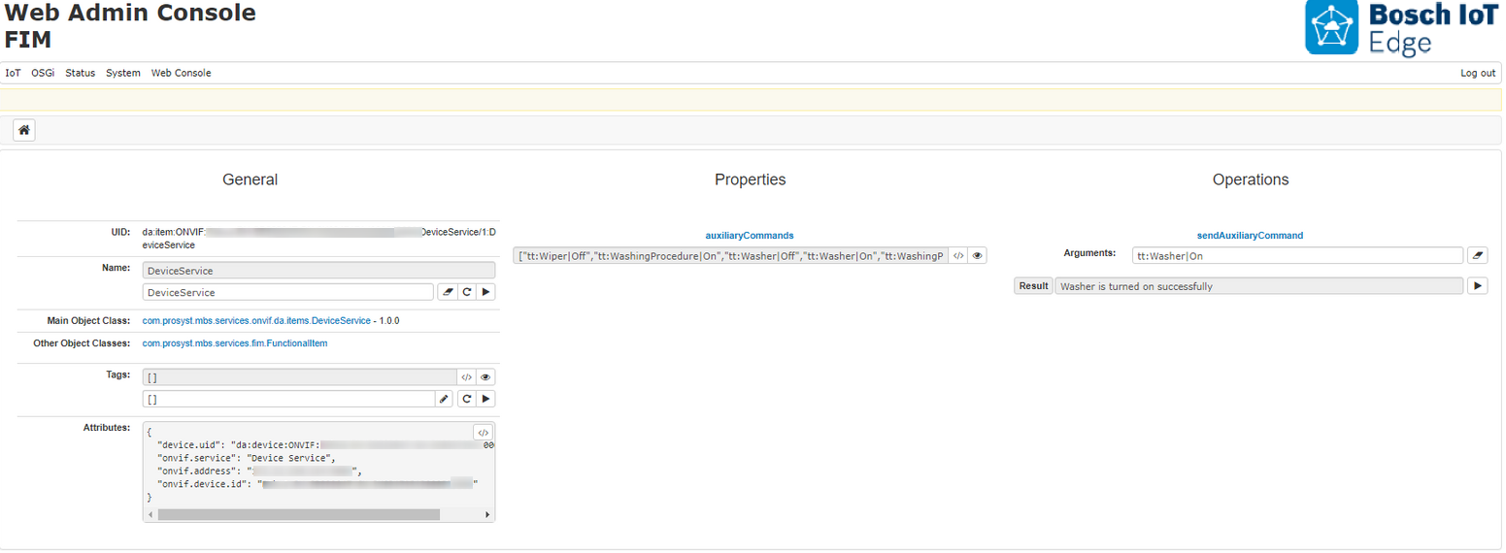Click the sendAuxiliaryCommand operation link

coord(1251,236)
